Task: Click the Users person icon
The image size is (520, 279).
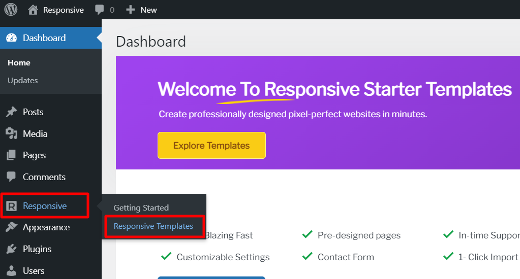Action: point(12,271)
